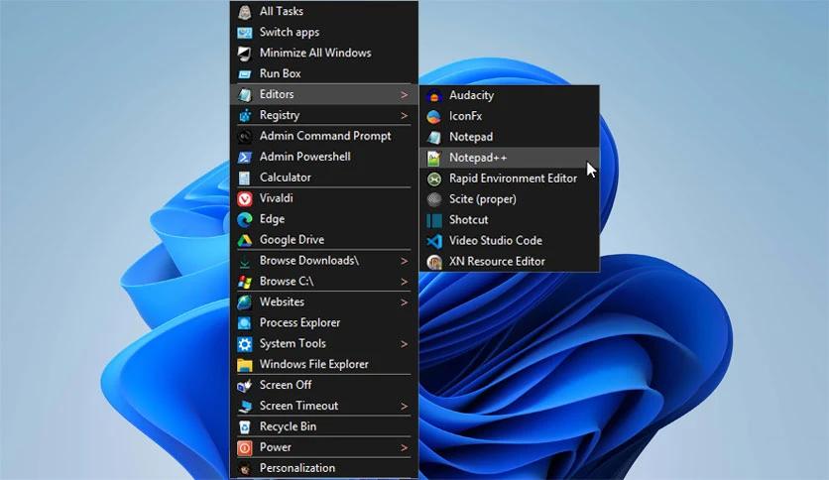Open Video Studio Code entry
829x480 pixels.
click(x=510, y=241)
